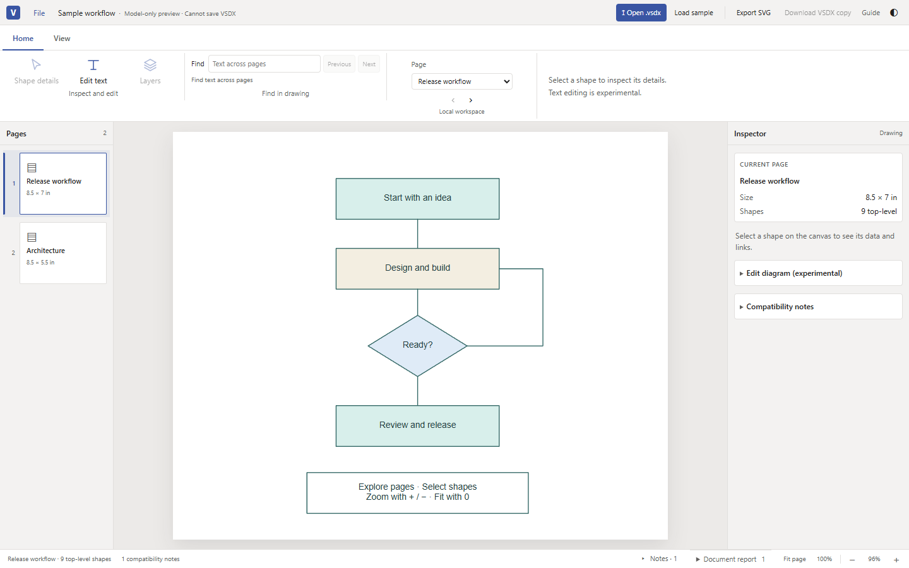909x568 pixels.
Task: Expand Compatibility notes section
Action: tap(818, 307)
